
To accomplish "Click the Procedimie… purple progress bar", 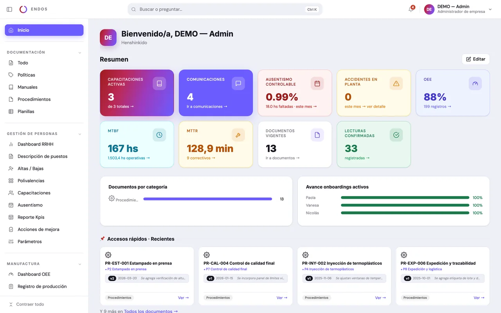I will (x=207, y=199).
